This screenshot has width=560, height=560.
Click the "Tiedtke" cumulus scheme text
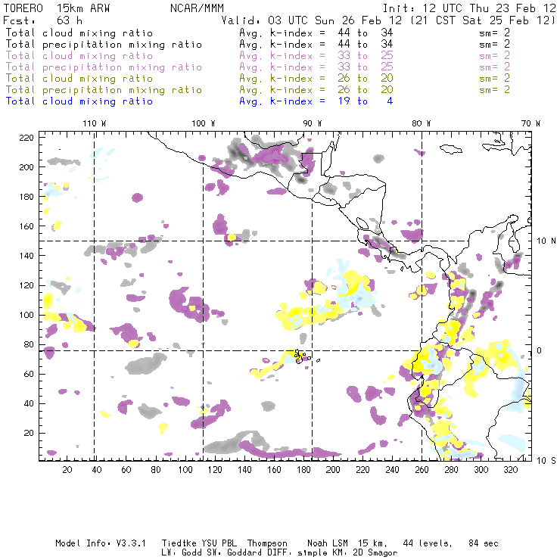pyautogui.click(x=179, y=543)
